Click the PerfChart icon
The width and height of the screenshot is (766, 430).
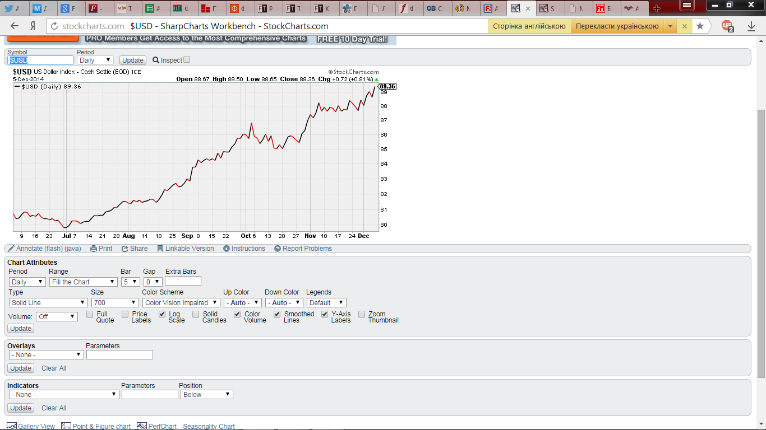pos(141,427)
